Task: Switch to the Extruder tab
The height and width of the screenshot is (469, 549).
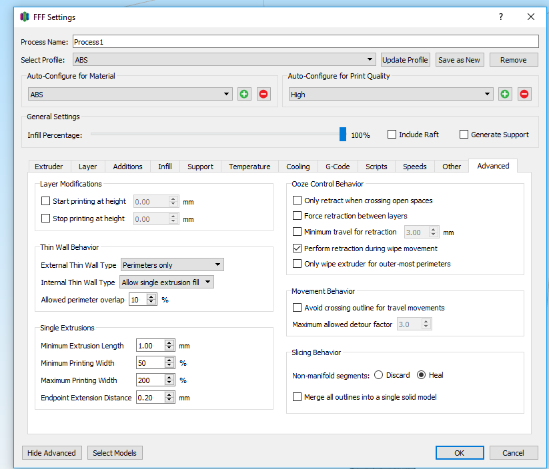Action: point(49,167)
